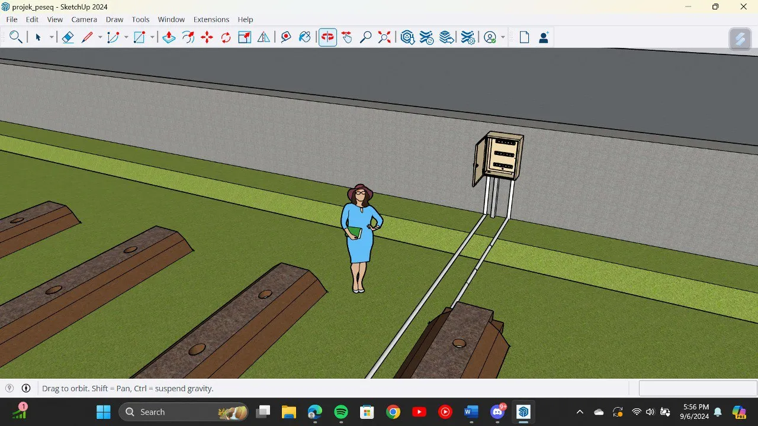Choose the Zoom tool
Screen dimensions: 758x426
click(366, 37)
